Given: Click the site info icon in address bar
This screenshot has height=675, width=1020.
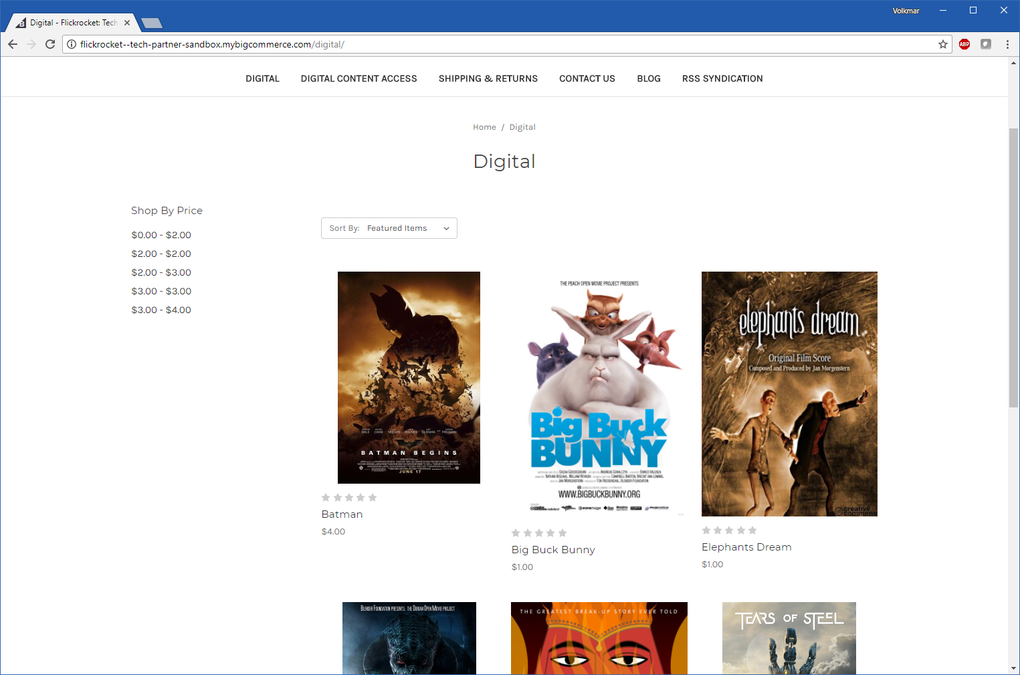Looking at the screenshot, I should click(x=72, y=44).
